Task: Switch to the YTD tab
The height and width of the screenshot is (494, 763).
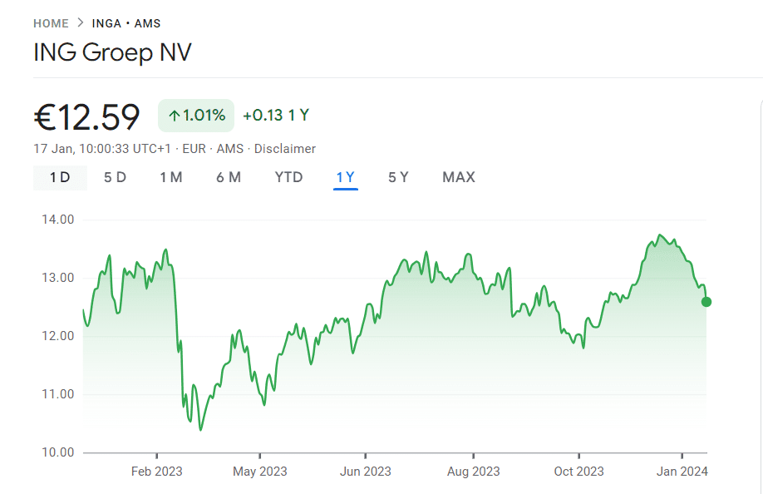Action: pos(288,177)
